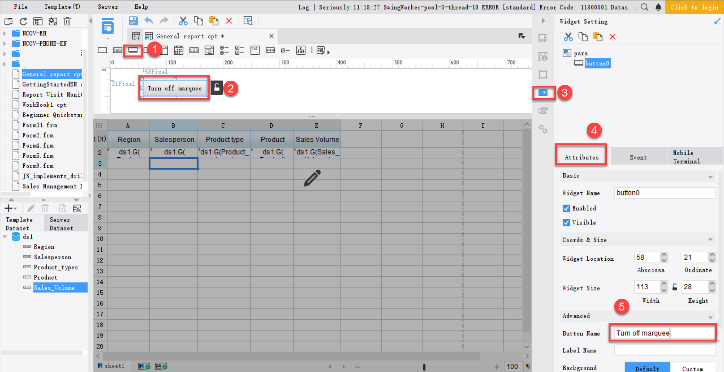Select the label widget tool
This screenshot has height=372, width=724.
tap(117, 50)
